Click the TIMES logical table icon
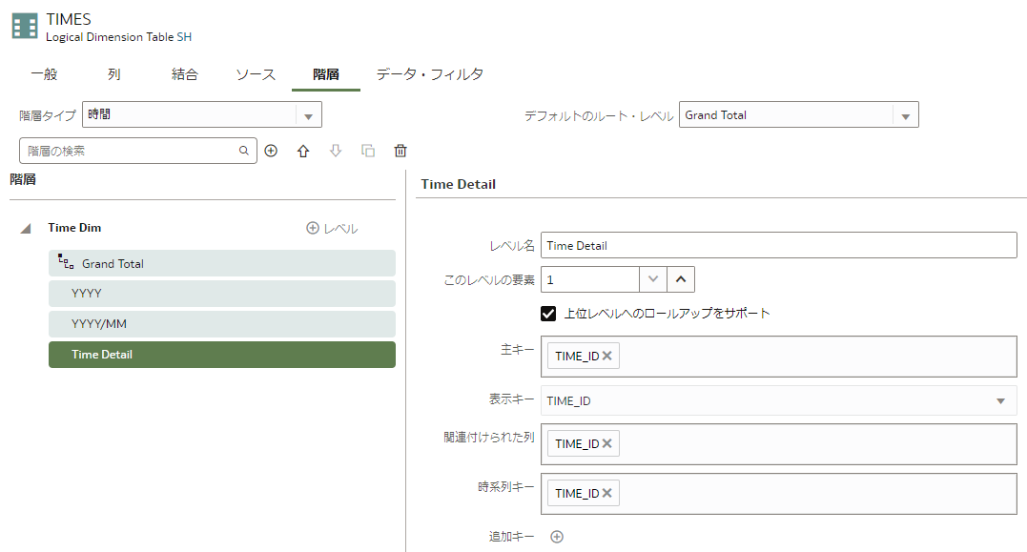The height and width of the screenshot is (552, 1027). (x=25, y=27)
